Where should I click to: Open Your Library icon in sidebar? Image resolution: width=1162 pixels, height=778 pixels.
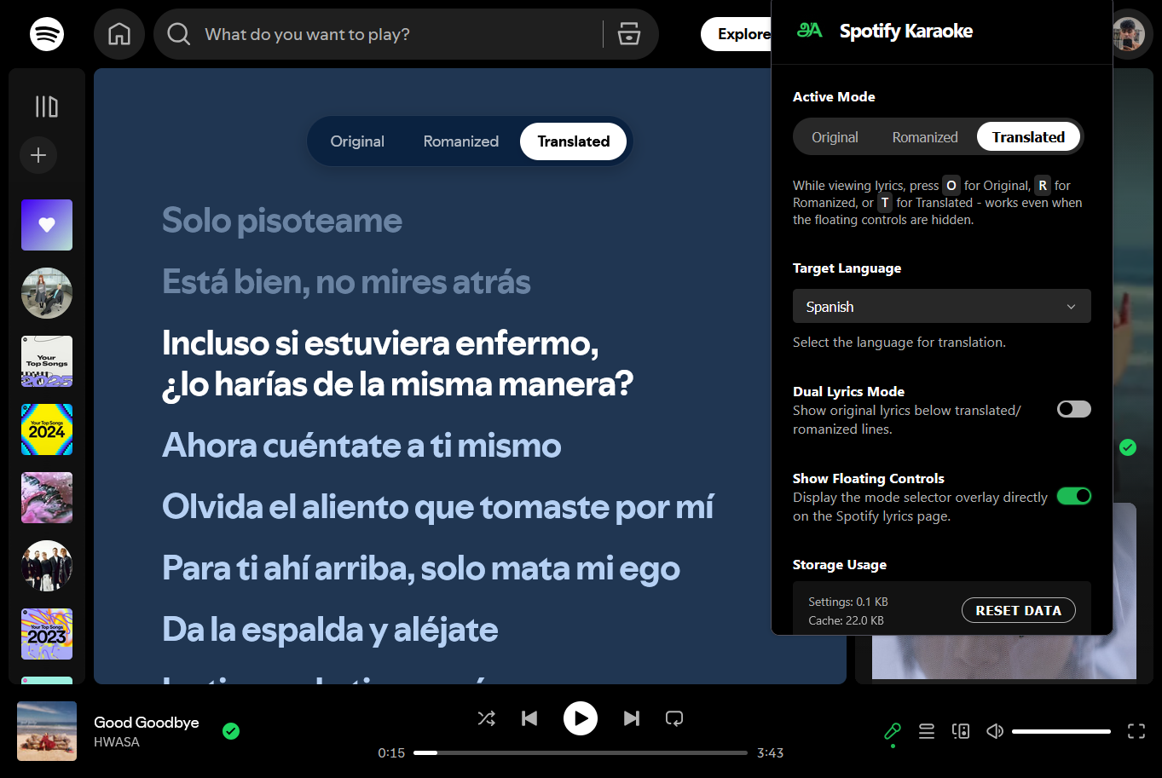[47, 107]
